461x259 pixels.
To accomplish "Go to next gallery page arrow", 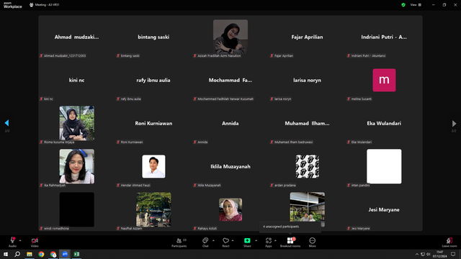I will pos(454,123).
